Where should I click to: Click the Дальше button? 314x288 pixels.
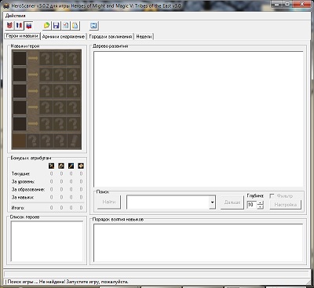pos(232,202)
